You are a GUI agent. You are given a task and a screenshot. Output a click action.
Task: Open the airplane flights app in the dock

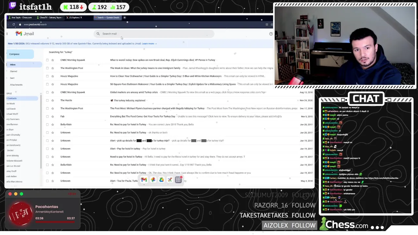pos(170,180)
